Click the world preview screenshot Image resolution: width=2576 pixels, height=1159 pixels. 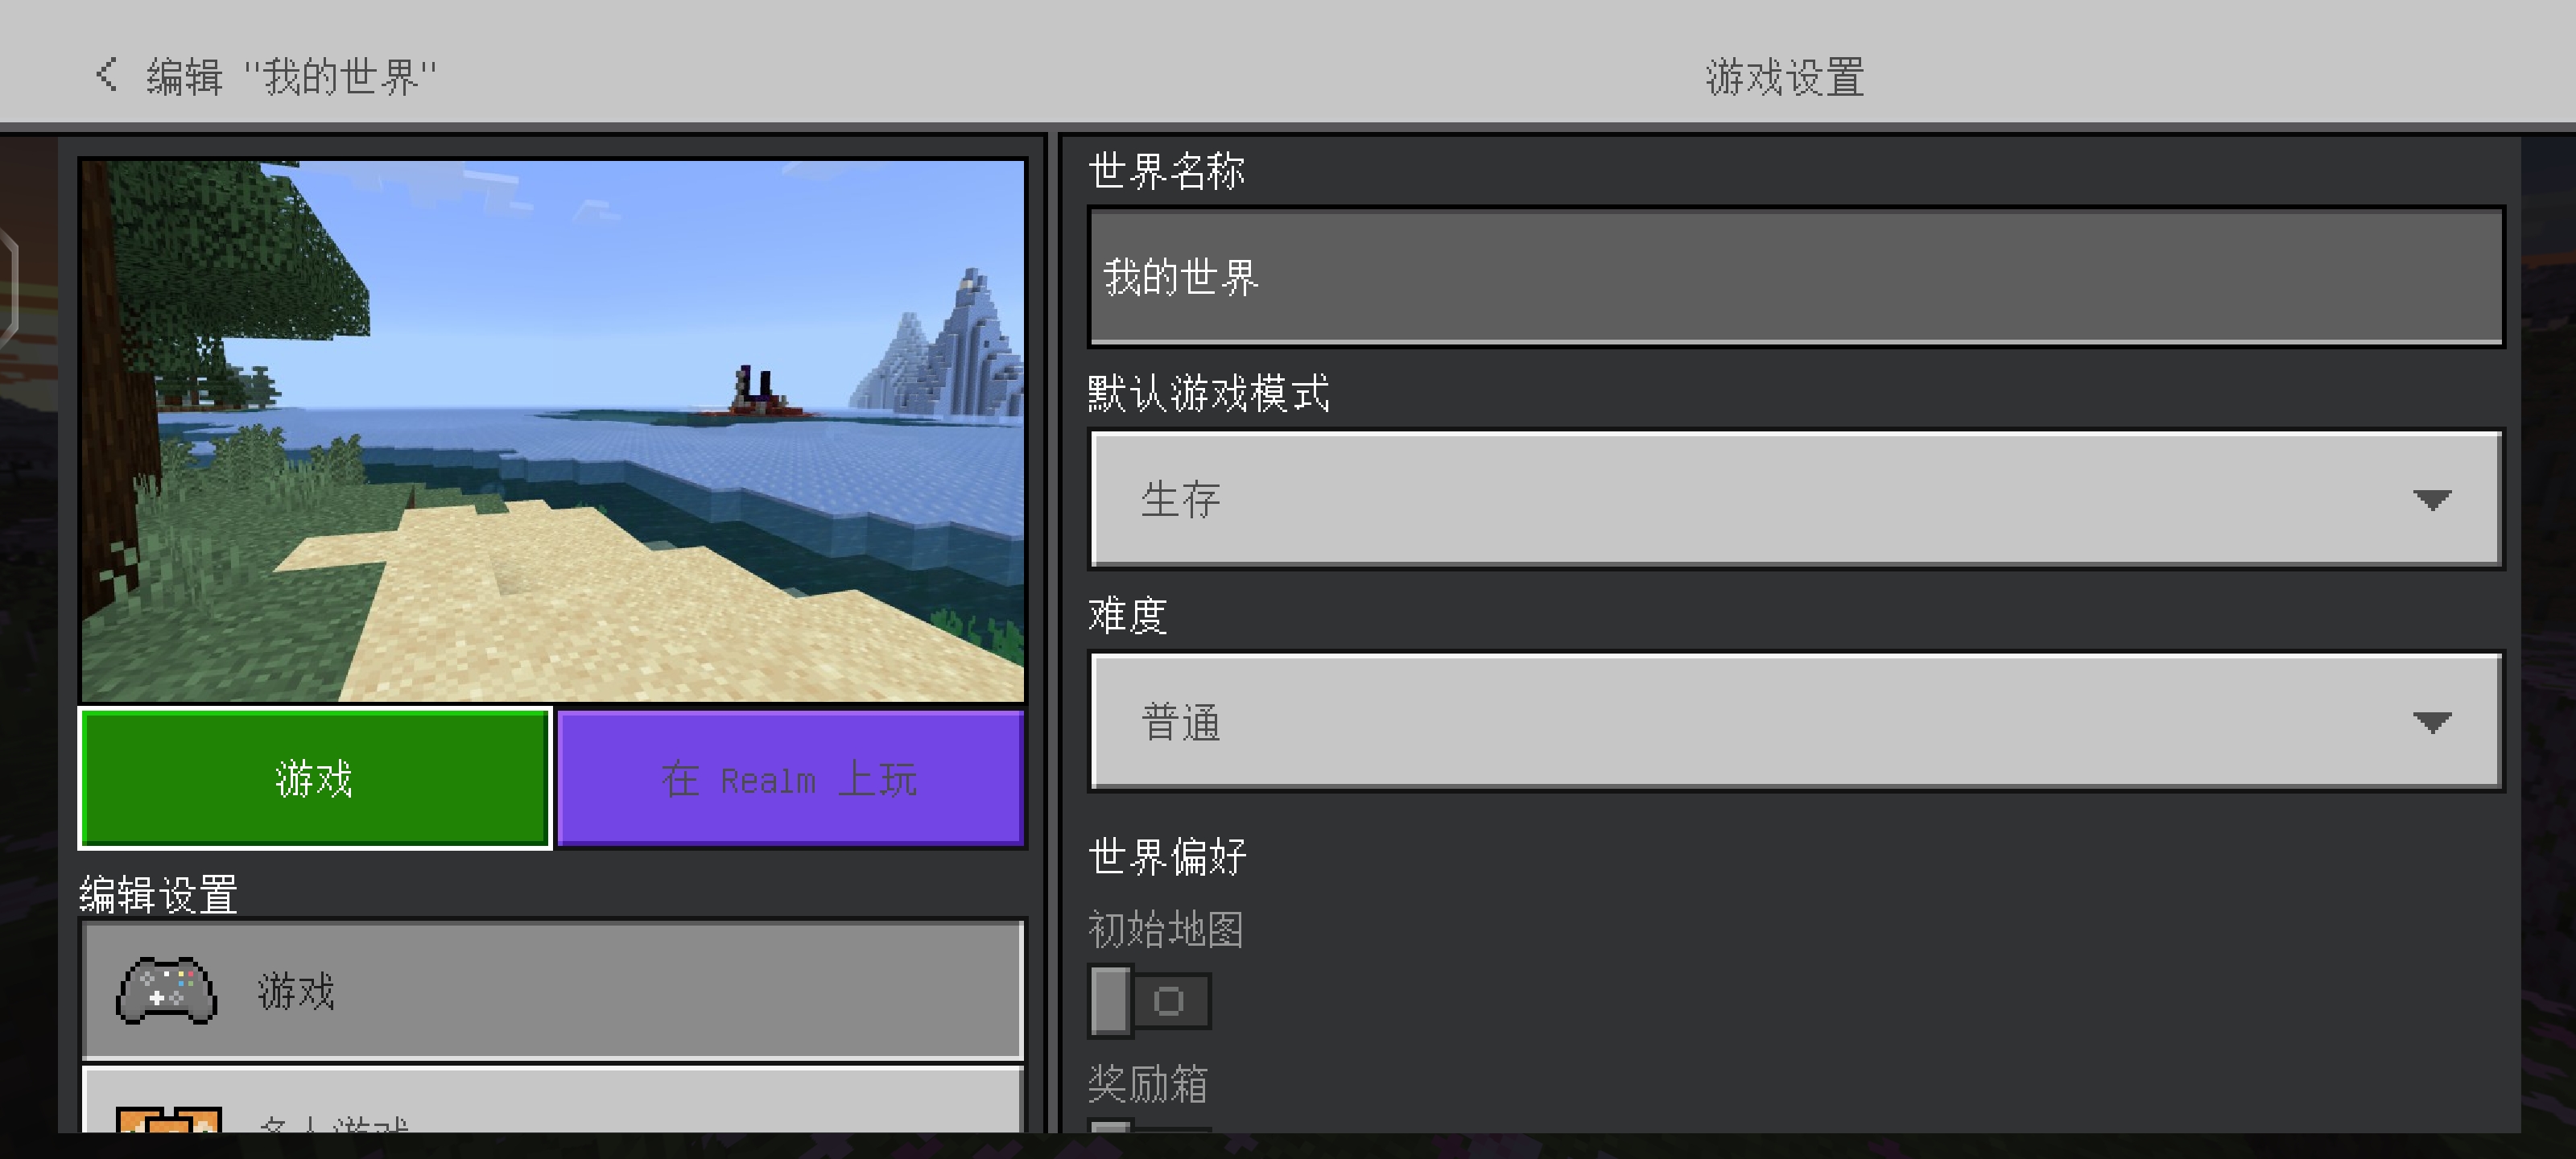tap(552, 430)
